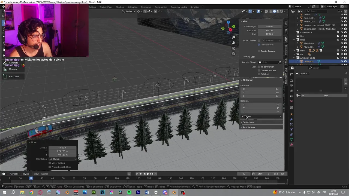This screenshot has height=196, width=349.
Task: Open the Material properties tab icon
Action: [291, 145]
